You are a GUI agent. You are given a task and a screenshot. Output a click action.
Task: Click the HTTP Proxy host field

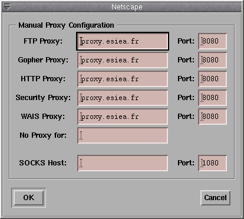pyautogui.click(x=123, y=79)
